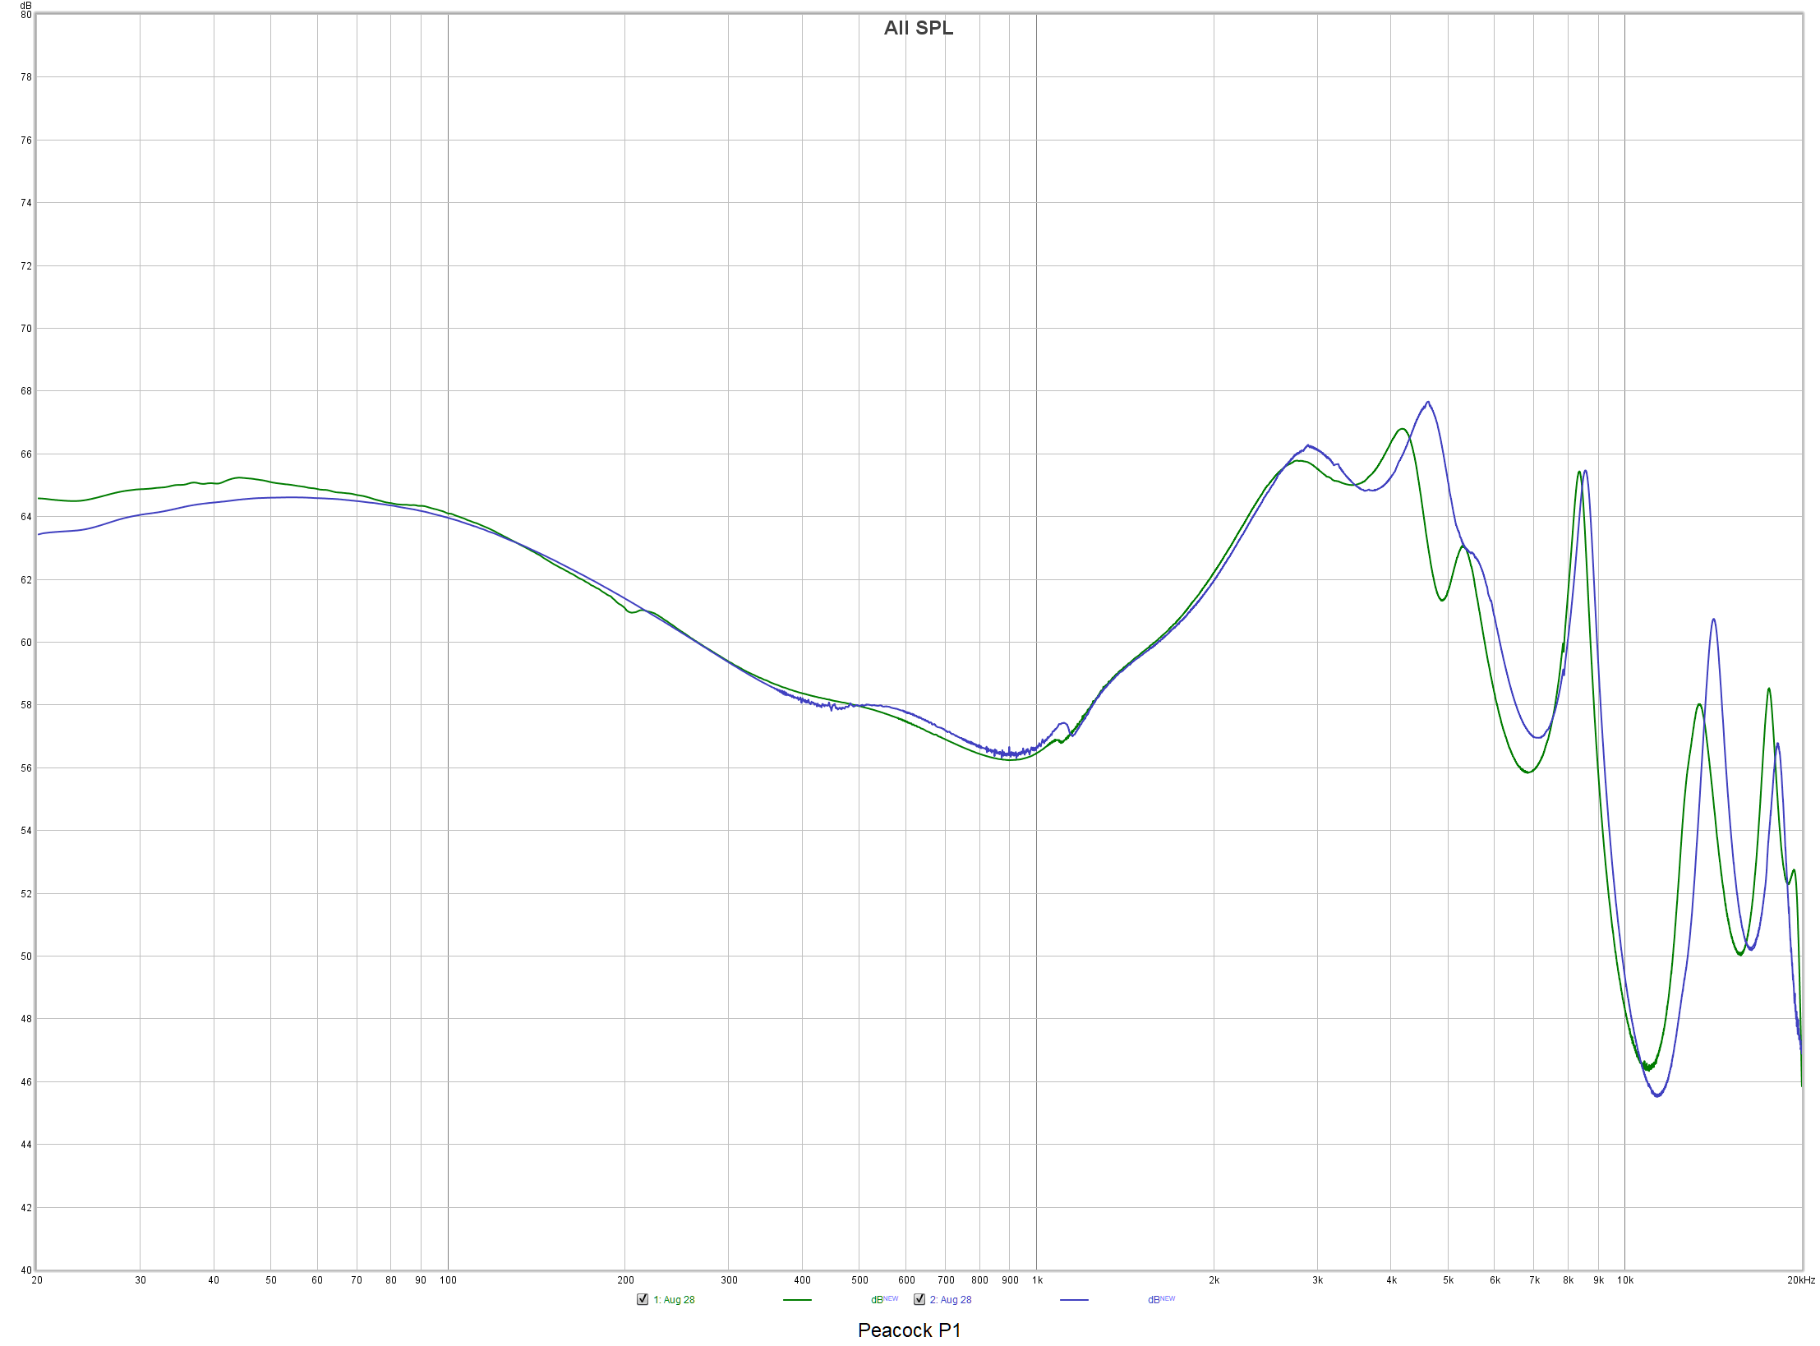Uncheck the green '1: Aug 28' trace checkbox
The height and width of the screenshot is (1346, 1820).
[x=643, y=1299]
